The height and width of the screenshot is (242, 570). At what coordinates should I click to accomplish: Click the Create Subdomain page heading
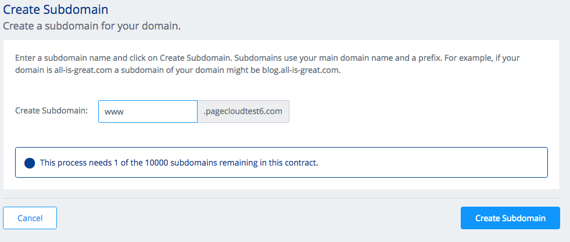(56, 9)
